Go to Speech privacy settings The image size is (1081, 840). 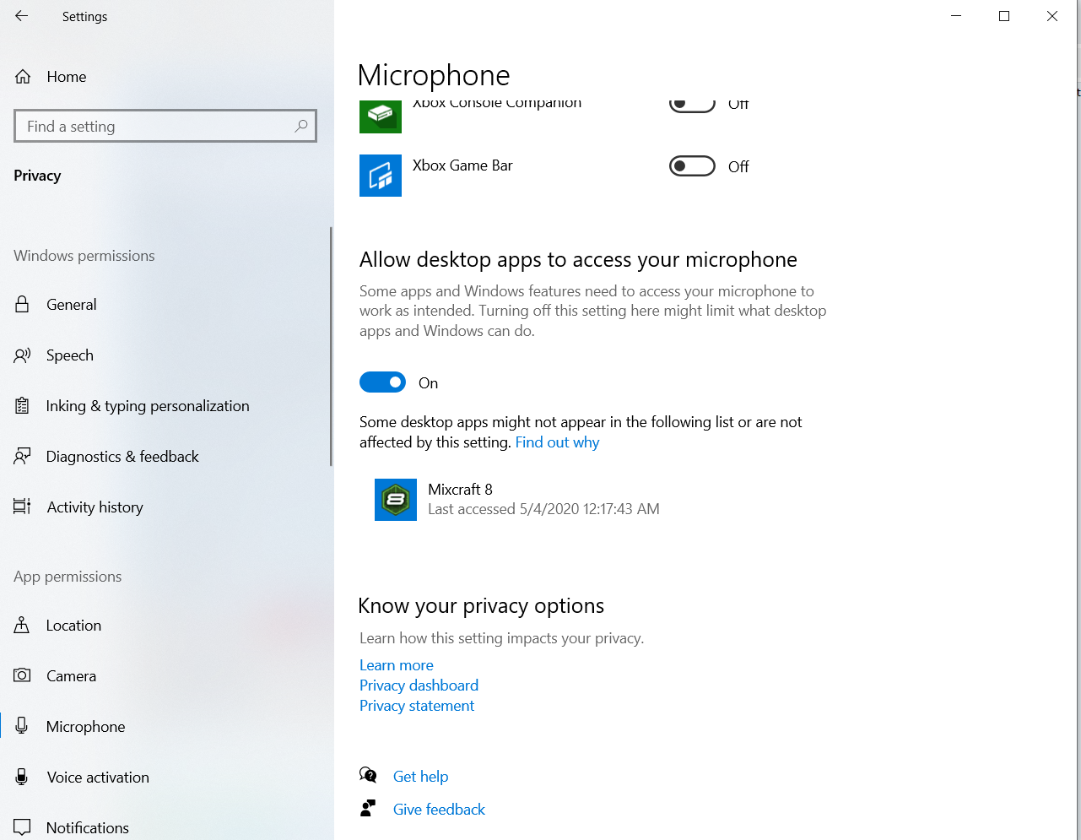coord(70,355)
